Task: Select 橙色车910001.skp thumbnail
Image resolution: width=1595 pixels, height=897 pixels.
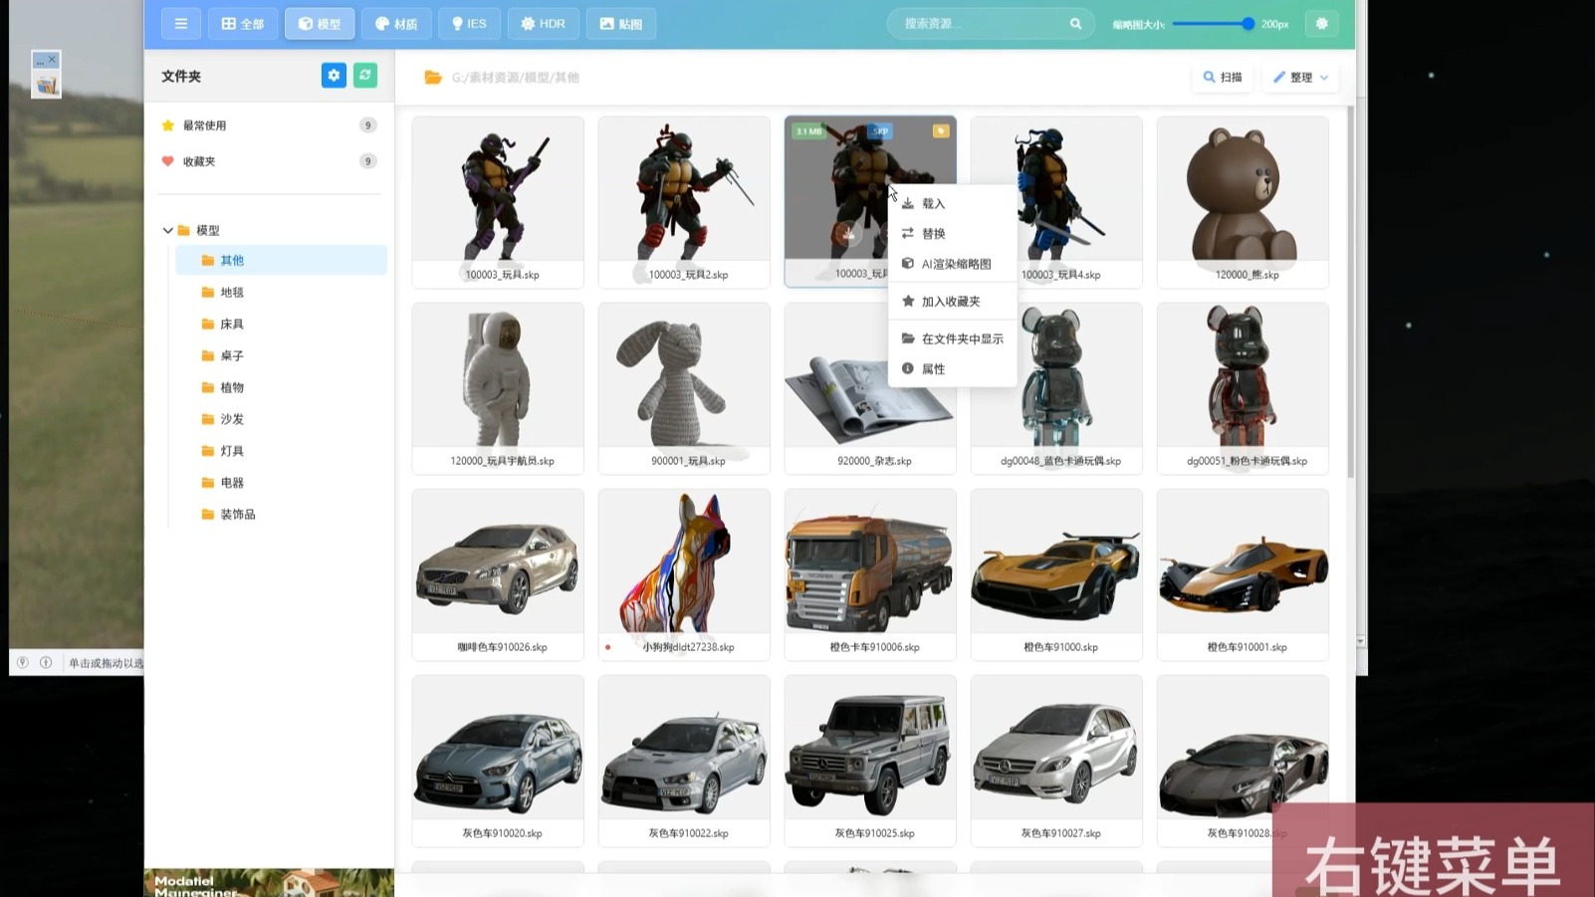Action: (1243, 574)
